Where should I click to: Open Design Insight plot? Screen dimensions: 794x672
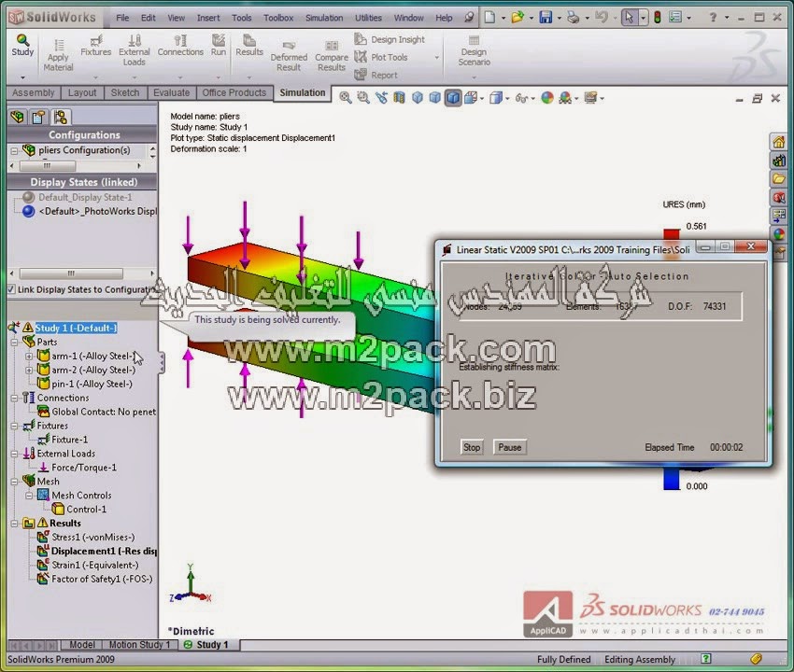(390, 39)
